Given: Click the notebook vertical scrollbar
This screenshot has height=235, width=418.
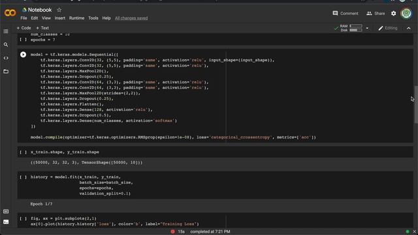Looking at the screenshot, I should (416, 104).
